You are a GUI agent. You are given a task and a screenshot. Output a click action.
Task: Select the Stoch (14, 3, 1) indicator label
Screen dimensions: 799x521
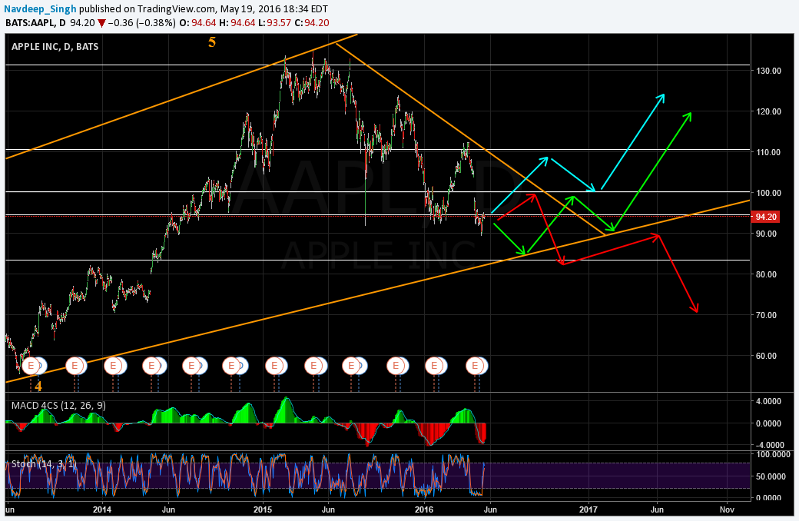coord(43,464)
